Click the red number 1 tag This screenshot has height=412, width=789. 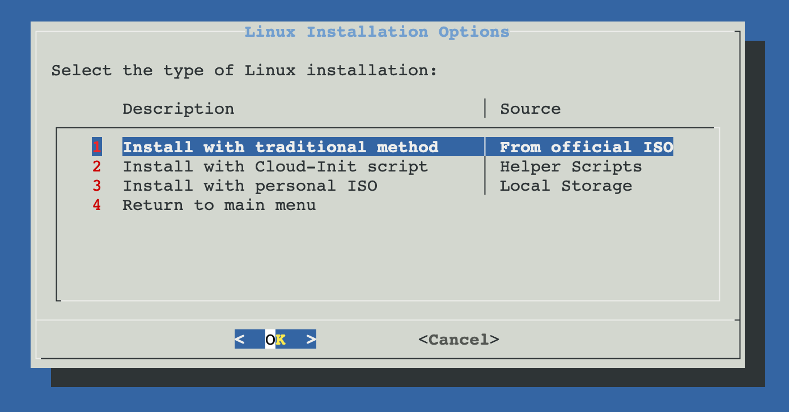[97, 147]
